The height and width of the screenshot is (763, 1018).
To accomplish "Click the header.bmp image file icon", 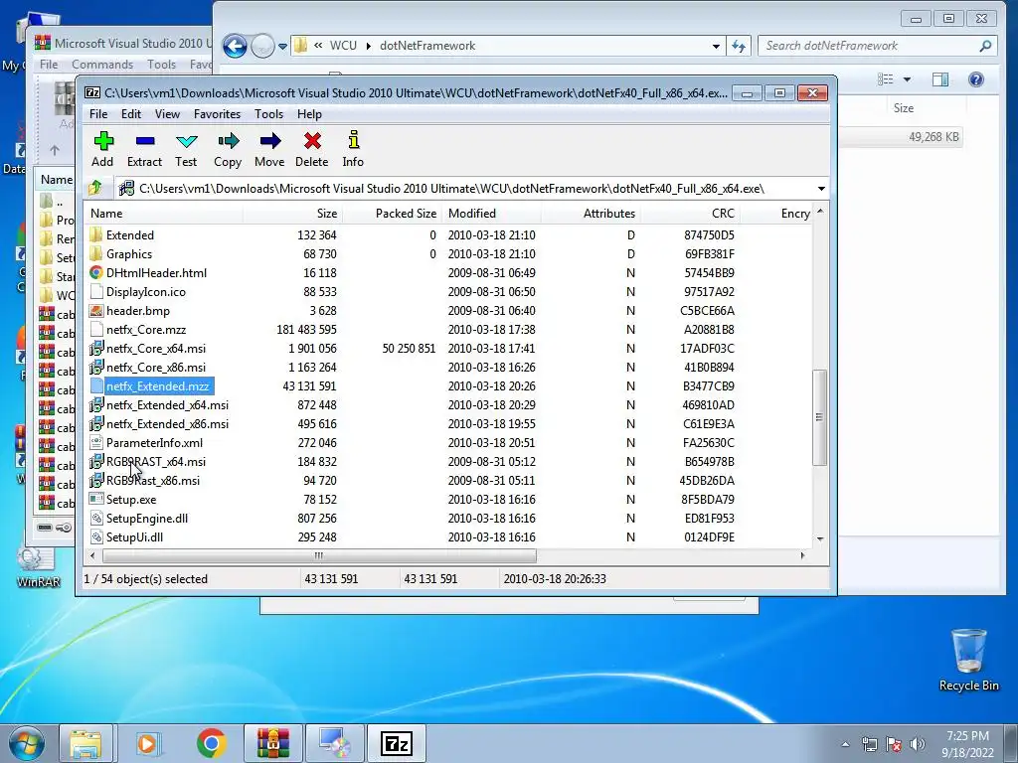I will (96, 310).
